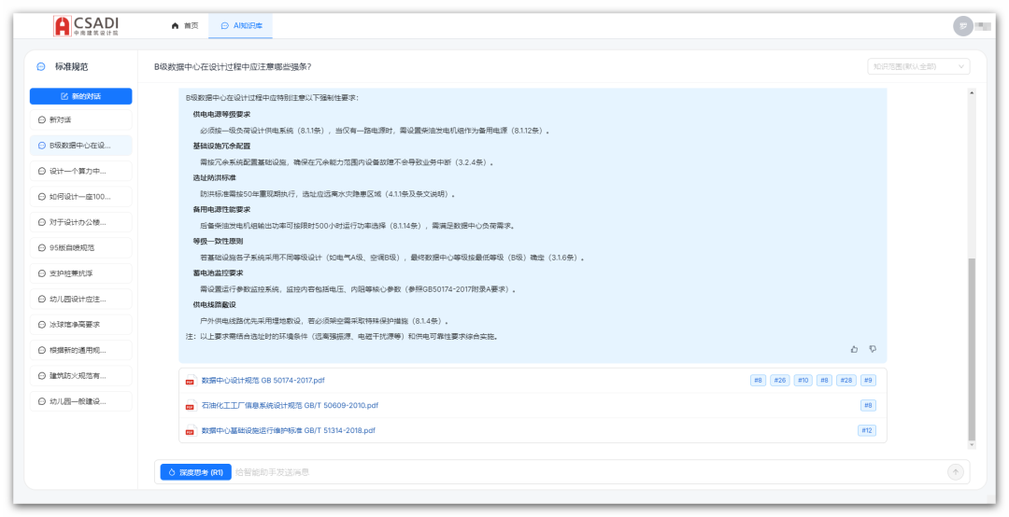Click PDF icon beside GB/T 51314-2018 file

tap(190, 431)
